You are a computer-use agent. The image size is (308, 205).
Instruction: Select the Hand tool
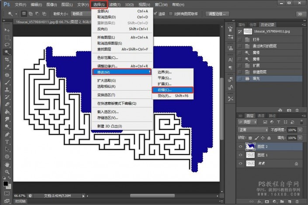point(7,165)
